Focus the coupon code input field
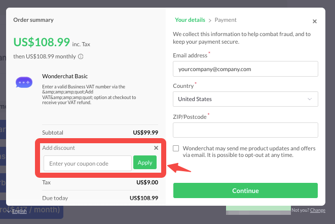 (88, 163)
